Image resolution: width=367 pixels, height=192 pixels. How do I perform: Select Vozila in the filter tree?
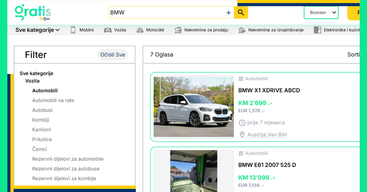(x=32, y=81)
